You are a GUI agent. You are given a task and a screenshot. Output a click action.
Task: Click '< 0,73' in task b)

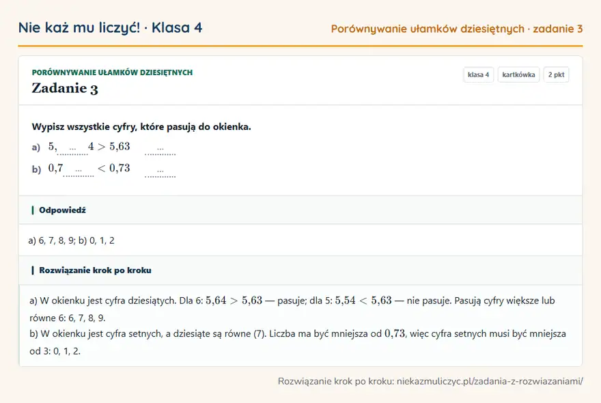coord(114,168)
